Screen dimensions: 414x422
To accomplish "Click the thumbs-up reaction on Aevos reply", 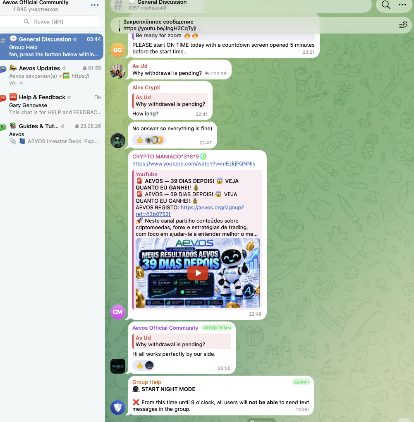I will [139, 365].
